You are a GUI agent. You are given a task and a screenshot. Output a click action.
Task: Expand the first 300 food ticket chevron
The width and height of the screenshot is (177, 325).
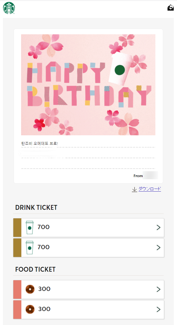158,289
